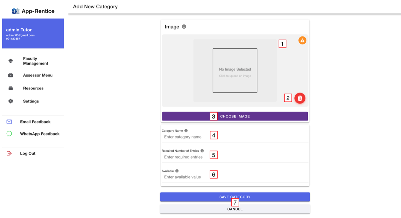Click the App-Rentice logo icon
Image resolution: width=401 pixels, height=218 pixels.
click(16, 11)
